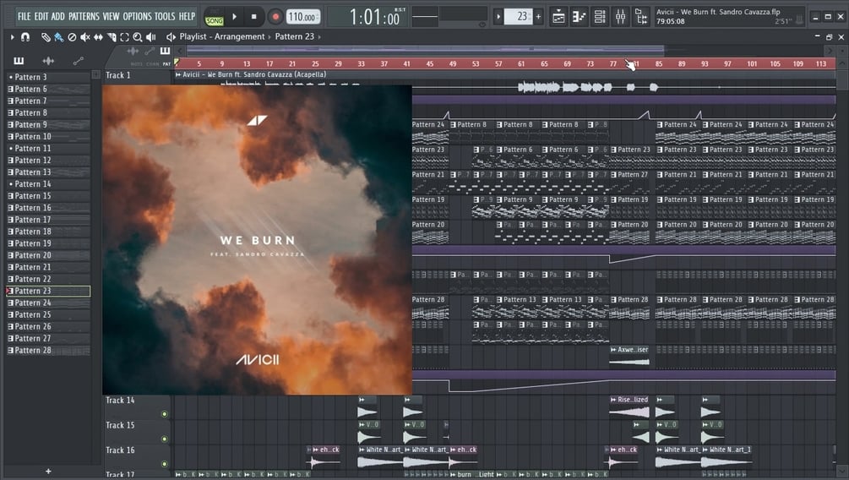Select the Slice tool icon
849x480 pixels.
click(x=112, y=37)
